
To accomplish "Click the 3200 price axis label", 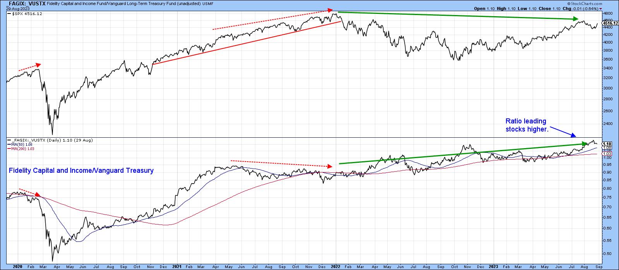I will 607,78.
